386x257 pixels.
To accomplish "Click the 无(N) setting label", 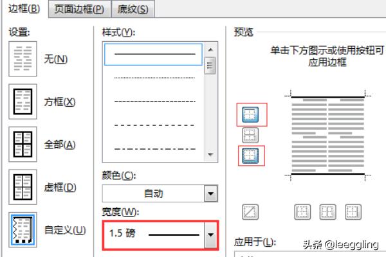I will (55, 59).
